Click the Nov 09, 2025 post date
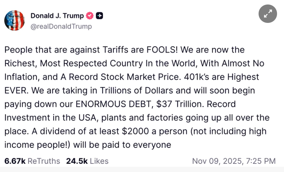284x172 pixels. point(213,161)
